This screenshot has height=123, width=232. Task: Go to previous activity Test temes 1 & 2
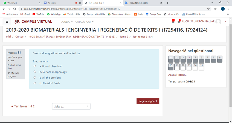pos(23,106)
